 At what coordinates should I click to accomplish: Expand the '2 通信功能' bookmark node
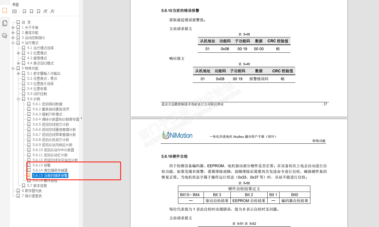coord(13,33)
